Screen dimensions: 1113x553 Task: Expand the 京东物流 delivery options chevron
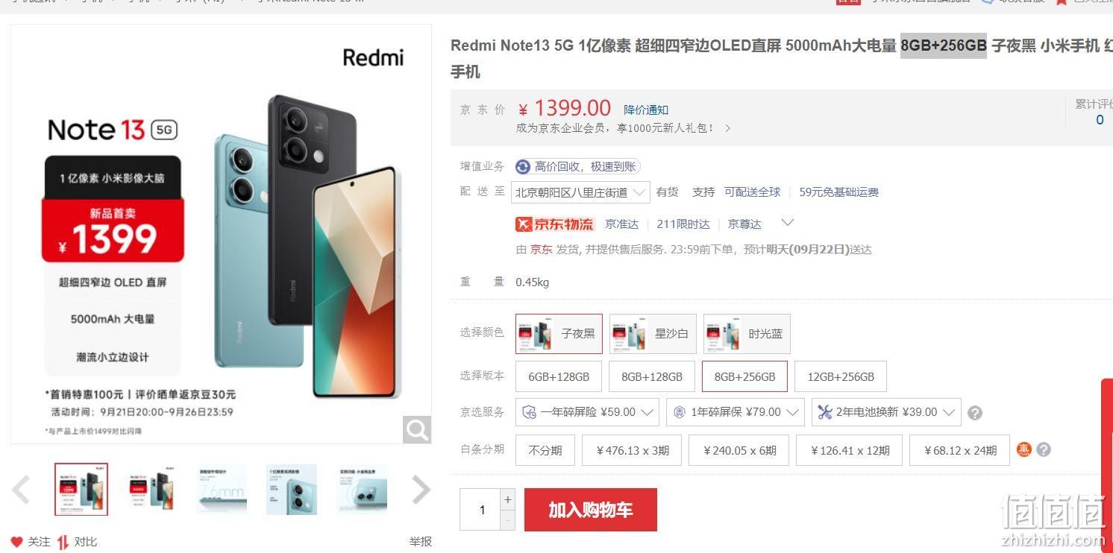[787, 223]
